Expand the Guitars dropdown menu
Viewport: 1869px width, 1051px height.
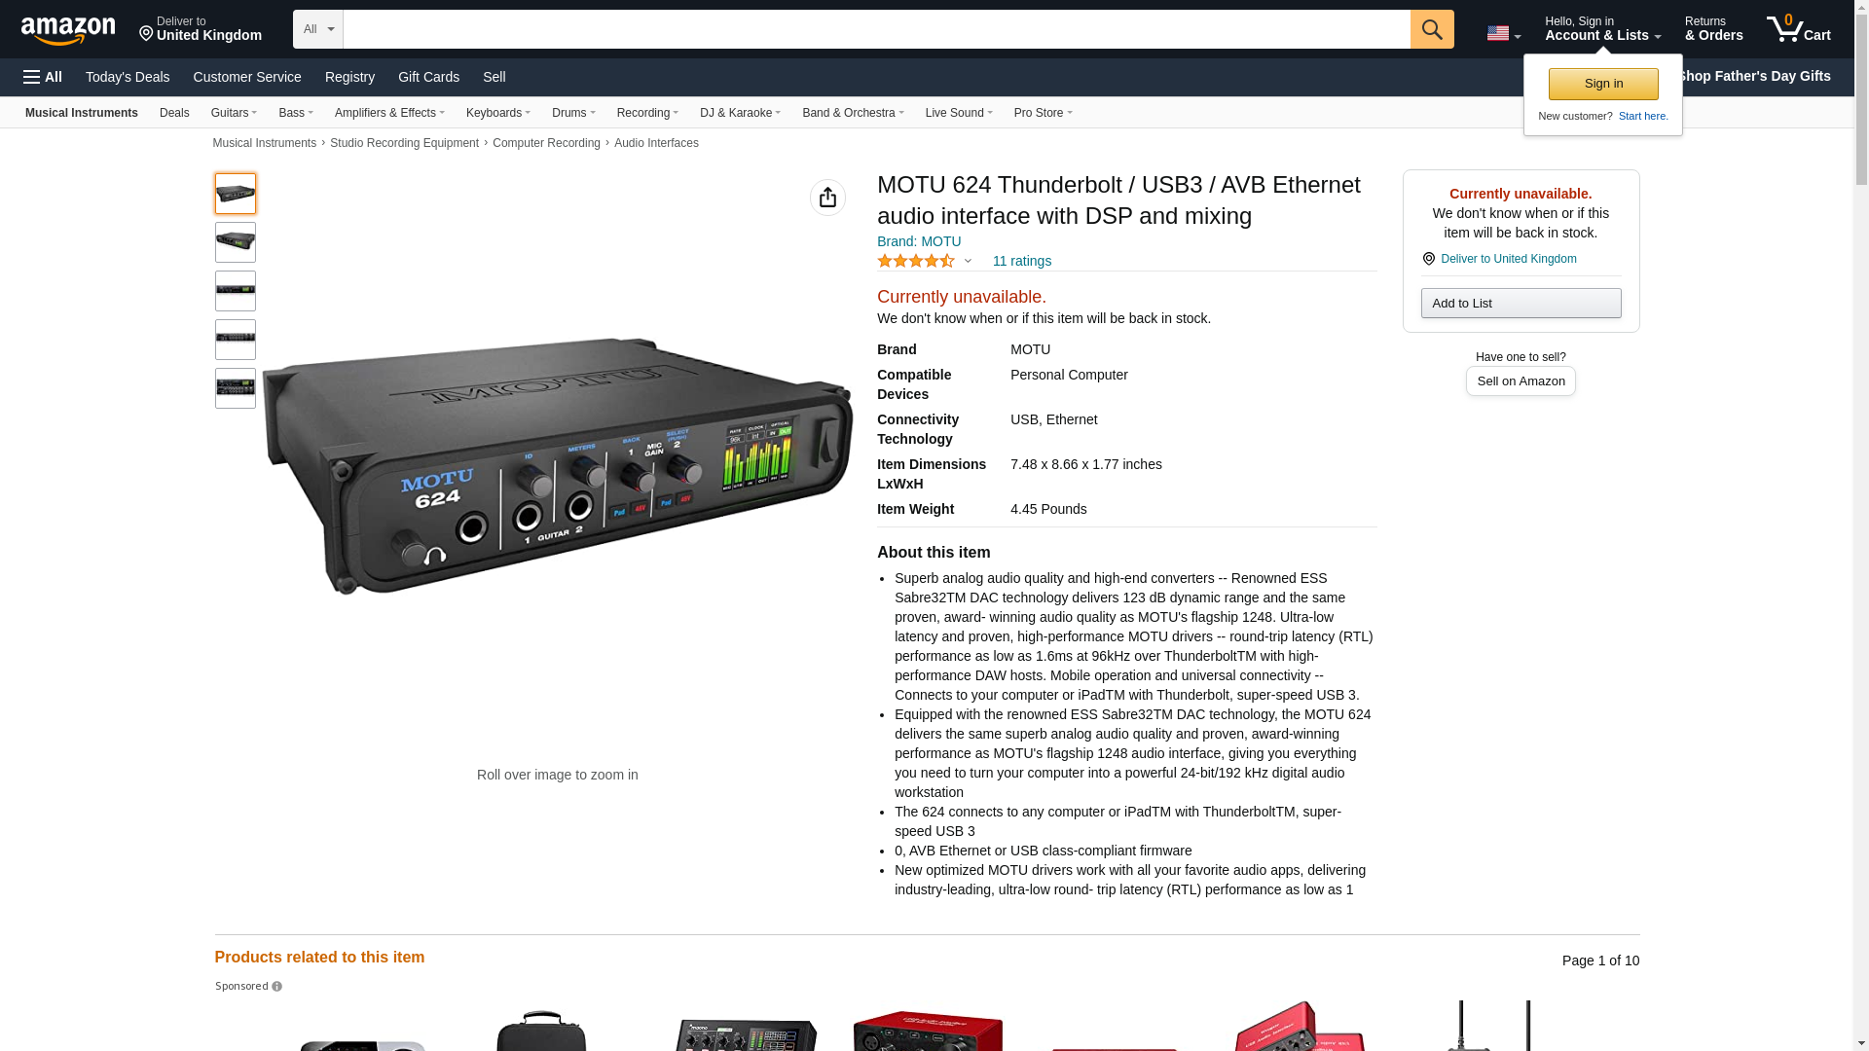[234, 113]
